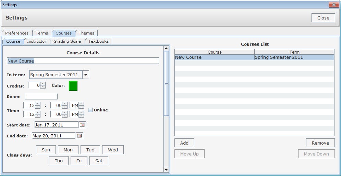Image resolution: width=341 pixels, height=176 pixels.
Task: Click the Close button
Action: click(x=323, y=18)
